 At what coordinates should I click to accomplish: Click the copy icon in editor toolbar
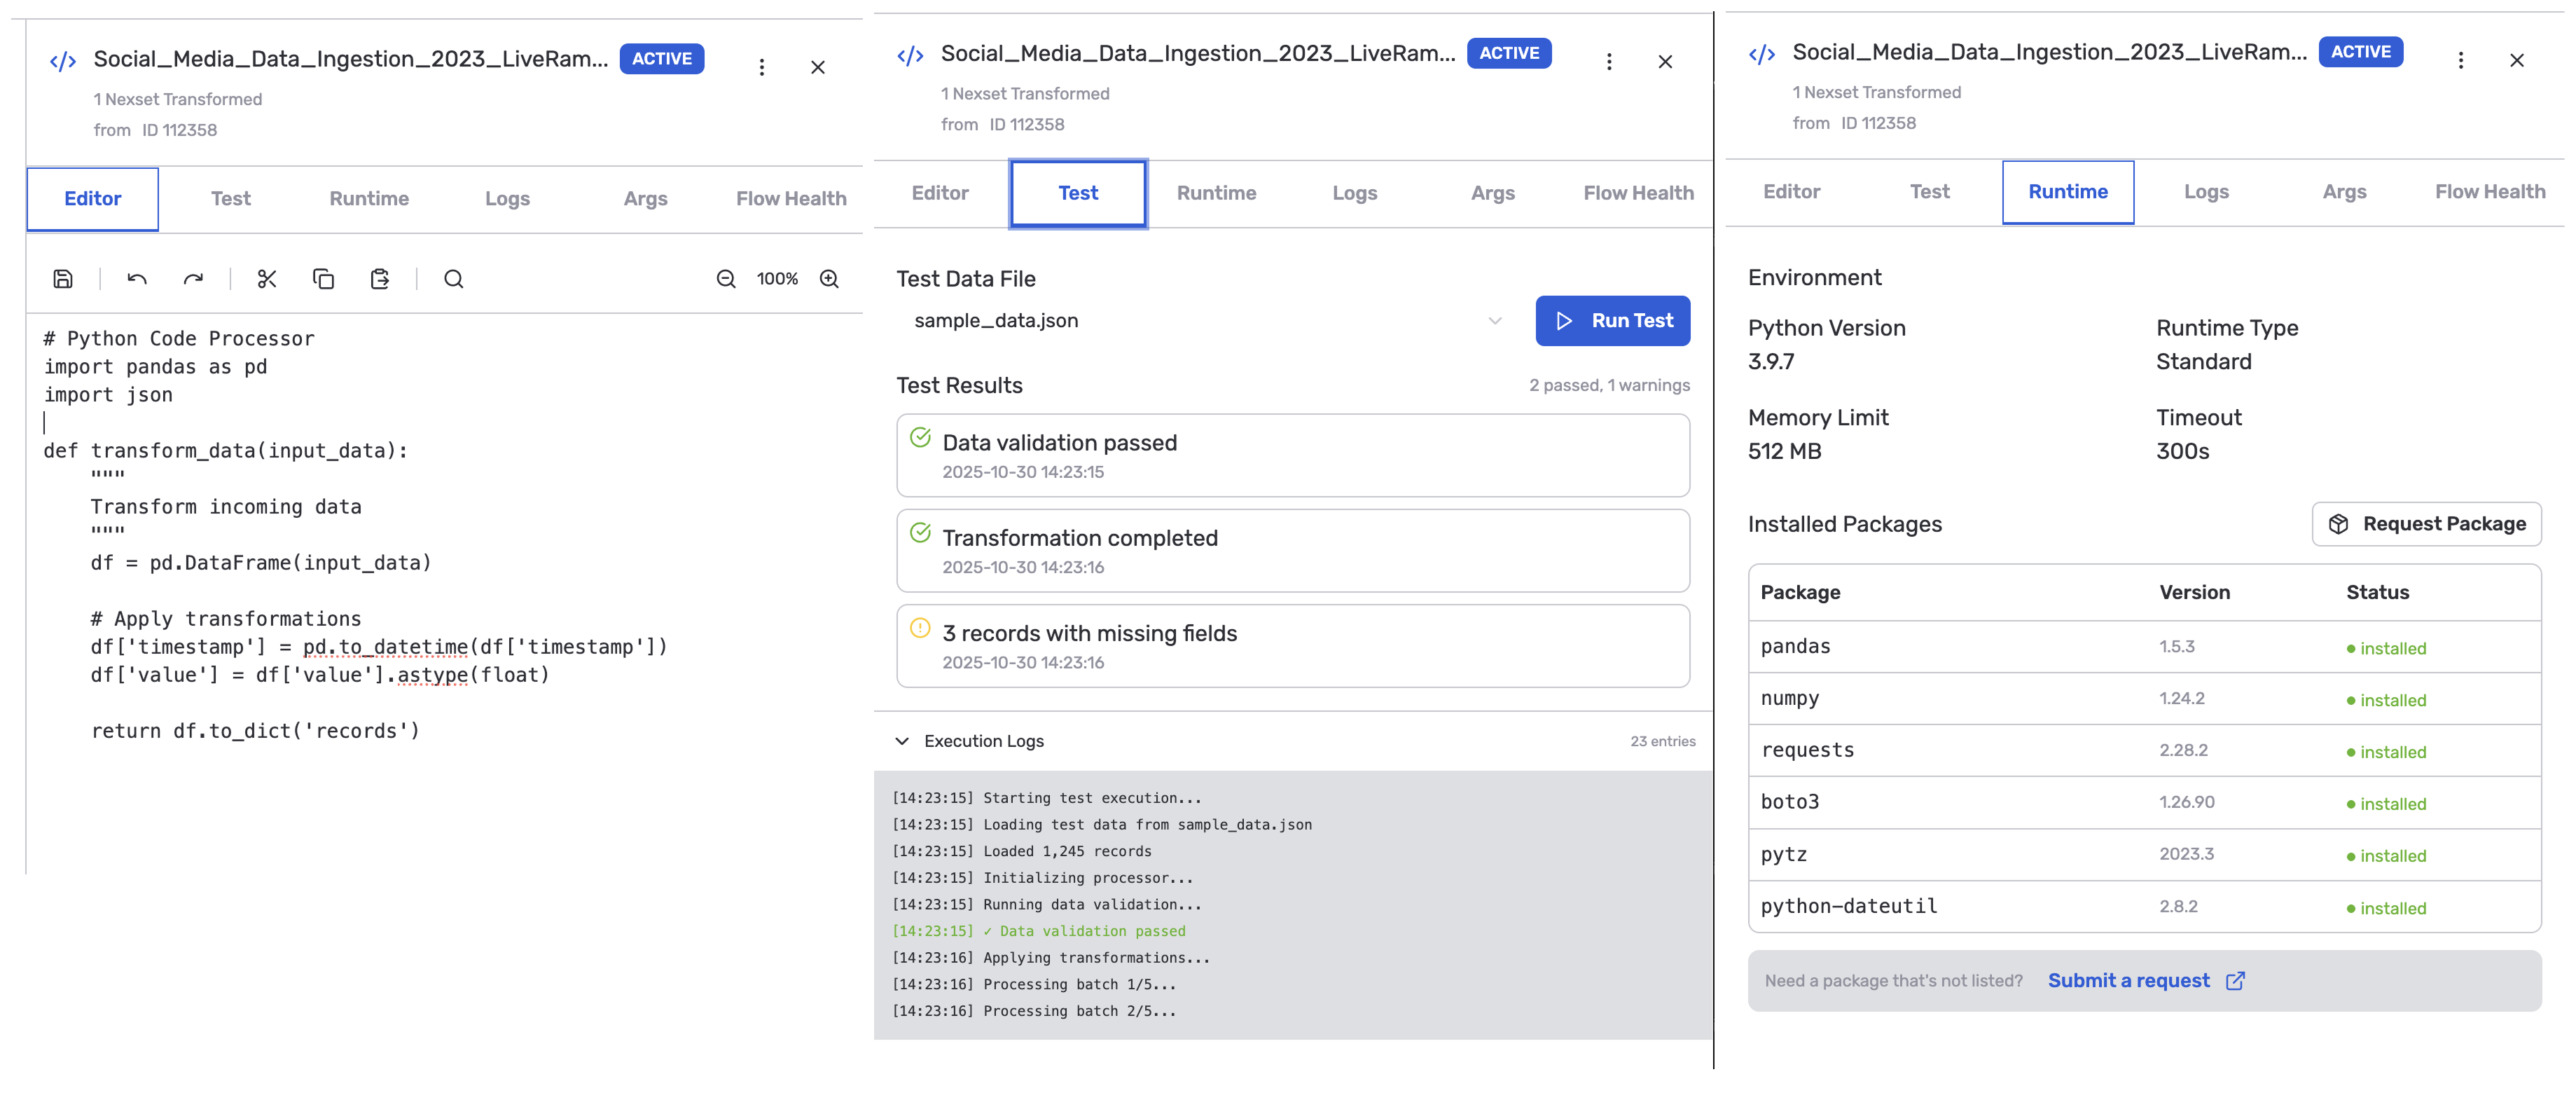(x=323, y=279)
